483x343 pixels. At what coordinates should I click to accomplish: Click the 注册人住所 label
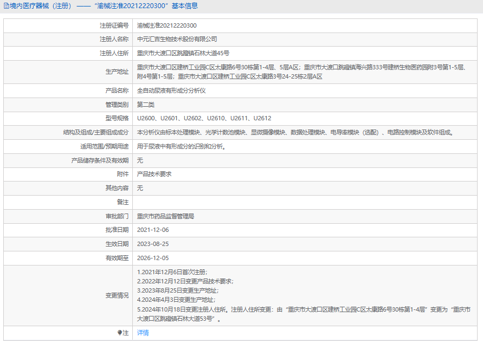(114, 53)
